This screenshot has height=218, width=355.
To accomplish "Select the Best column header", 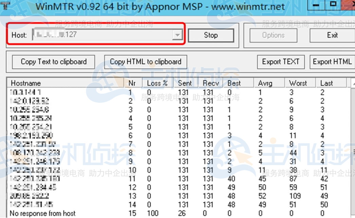I will [x=238, y=83].
